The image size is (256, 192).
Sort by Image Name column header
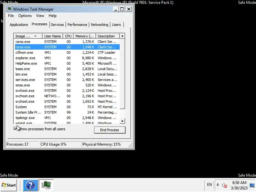click(28, 36)
